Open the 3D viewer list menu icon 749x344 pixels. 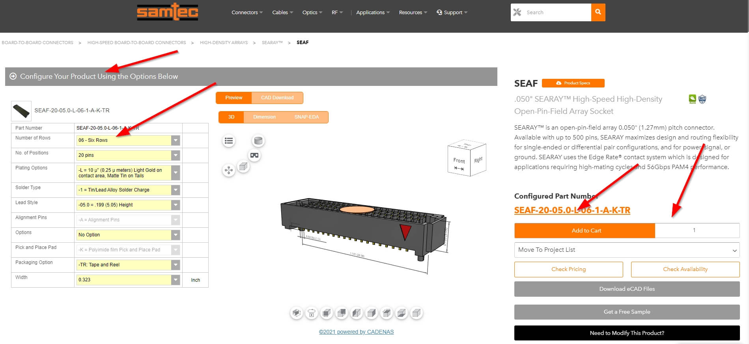click(229, 141)
